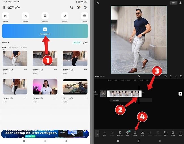Open more options for 20230131-02

point(85,70)
